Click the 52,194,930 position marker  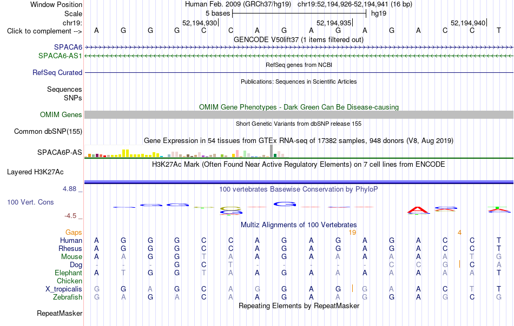coord(200,23)
